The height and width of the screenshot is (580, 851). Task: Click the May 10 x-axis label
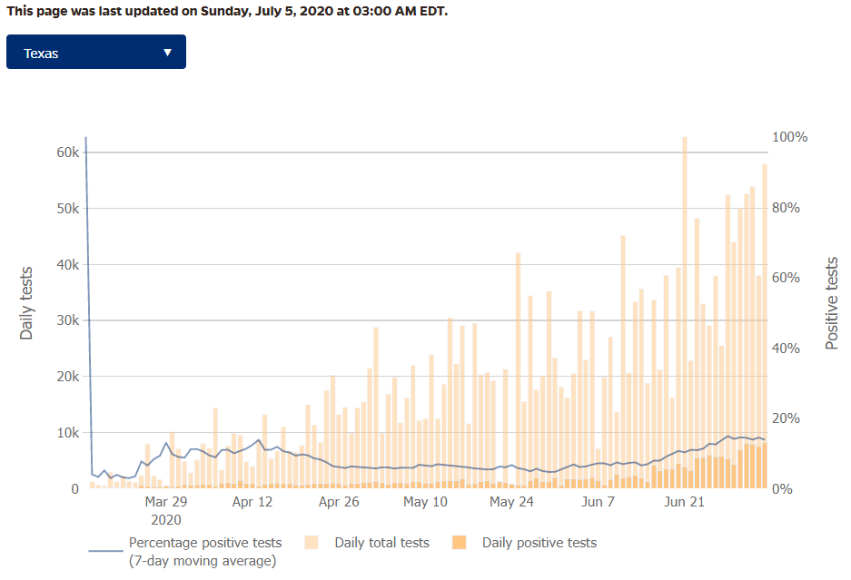(x=425, y=501)
